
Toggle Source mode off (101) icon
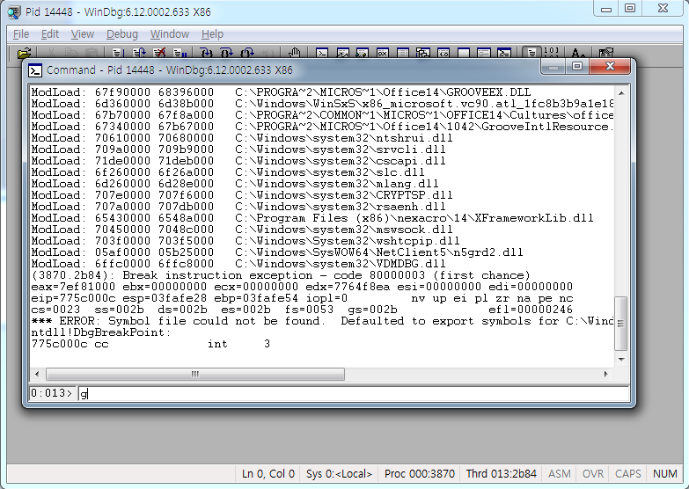(x=551, y=53)
